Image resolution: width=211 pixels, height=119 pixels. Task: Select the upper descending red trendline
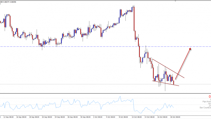click(x=167, y=68)
